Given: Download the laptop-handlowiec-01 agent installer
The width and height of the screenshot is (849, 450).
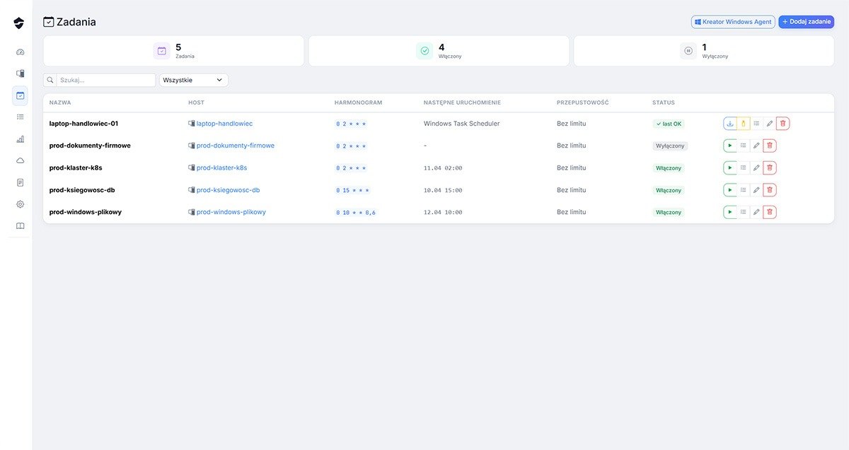Looking at the screenshot, I should (729, 124).
